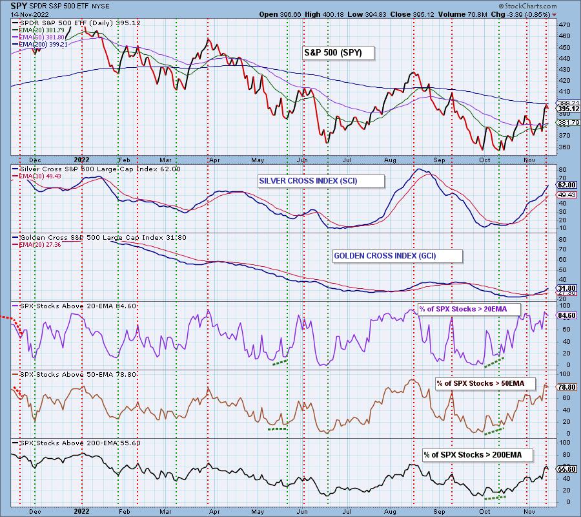Screen dimensions: 581x517
Task: Click the Chg -3.39 (-0.85%) header value
Action: (x=521, y=14)
